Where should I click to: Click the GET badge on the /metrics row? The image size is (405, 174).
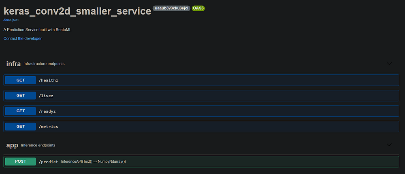21,126
